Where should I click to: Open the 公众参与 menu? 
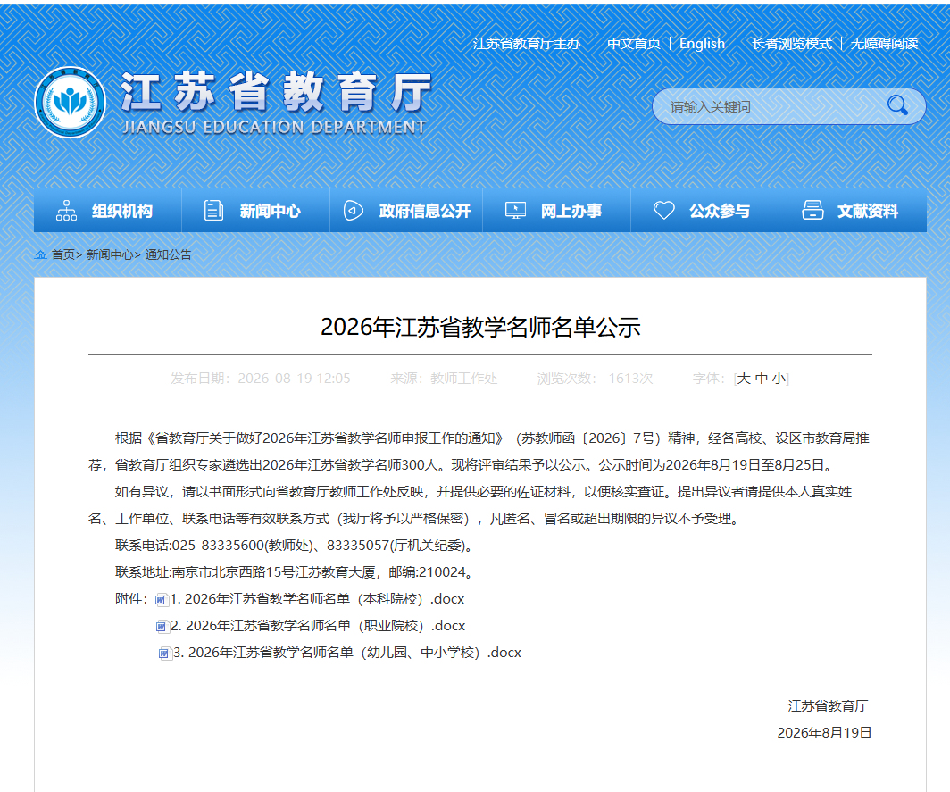[704, 210]
